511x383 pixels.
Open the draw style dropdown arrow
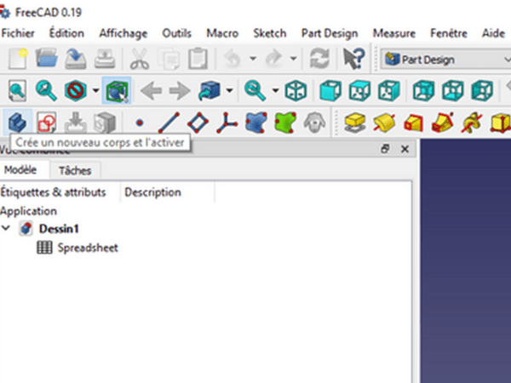[x=95, y=90]
